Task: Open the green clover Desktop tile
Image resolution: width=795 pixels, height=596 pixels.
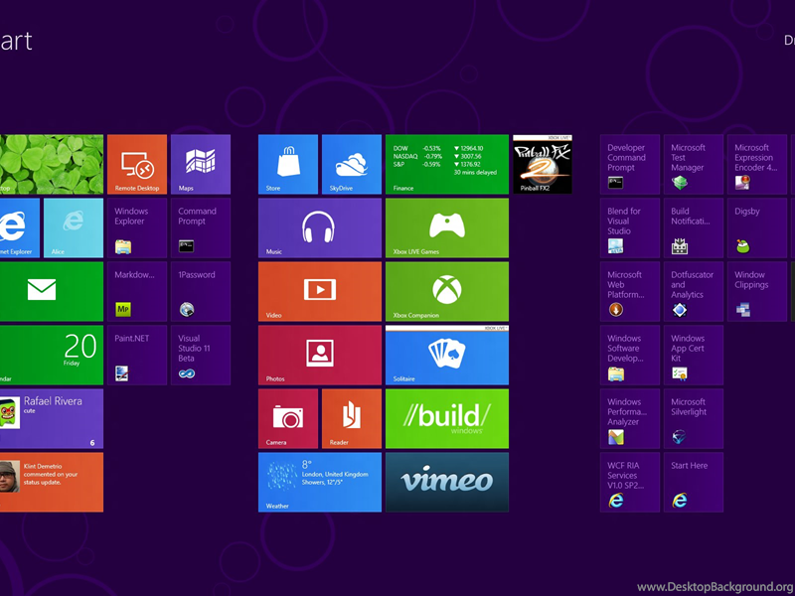Action: point(52,164)
